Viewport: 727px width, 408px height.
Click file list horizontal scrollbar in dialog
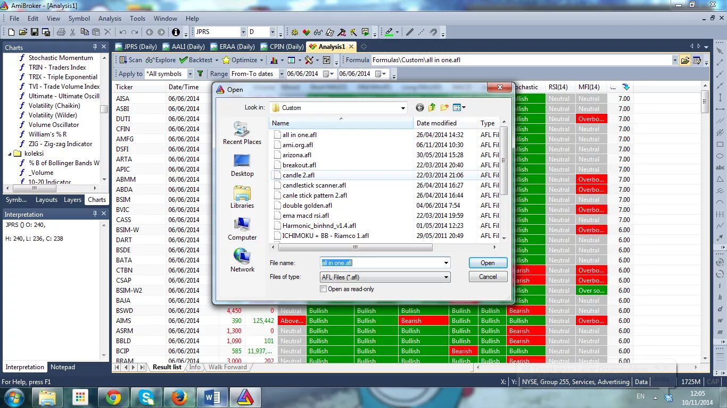[355, 248]
